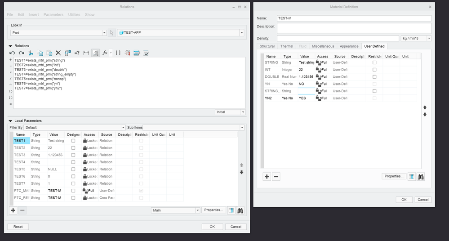Click the add parameter plus icon in Material Definition
The height and width of the screenshot is (241, 449).
[x=267, y=177]
